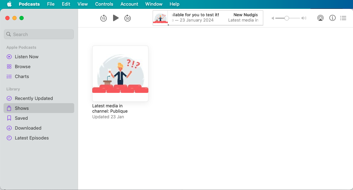Click the 'Updated 23 Jan' text

point(108,117)
